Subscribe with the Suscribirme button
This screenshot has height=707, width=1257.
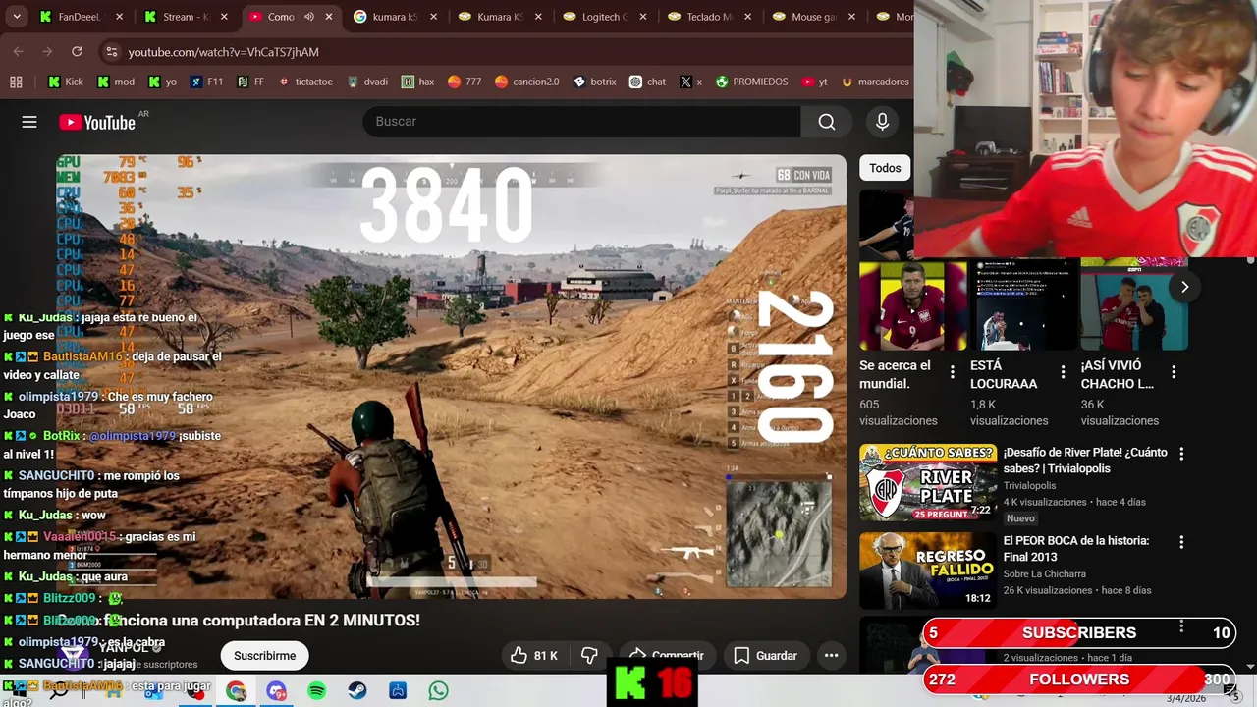[264, 656]
